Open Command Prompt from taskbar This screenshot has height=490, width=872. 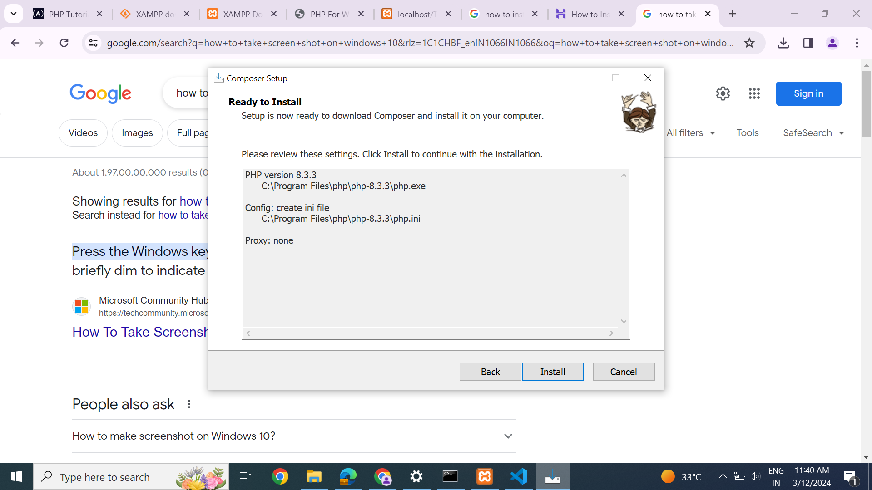point(450,476)
